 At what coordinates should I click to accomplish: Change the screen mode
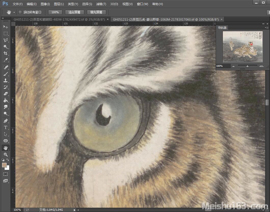[x=6, y=181]
